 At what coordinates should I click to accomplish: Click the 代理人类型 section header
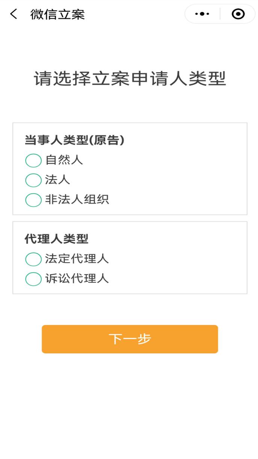(x=56, y=239)
